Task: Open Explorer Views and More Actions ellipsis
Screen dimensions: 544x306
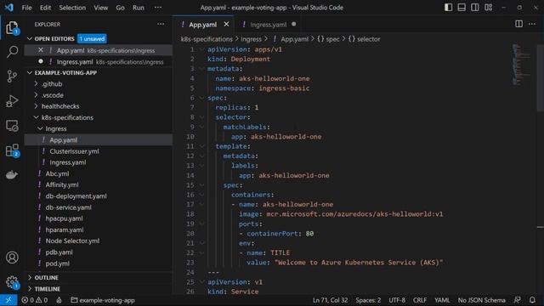Action: click(161, 24)
